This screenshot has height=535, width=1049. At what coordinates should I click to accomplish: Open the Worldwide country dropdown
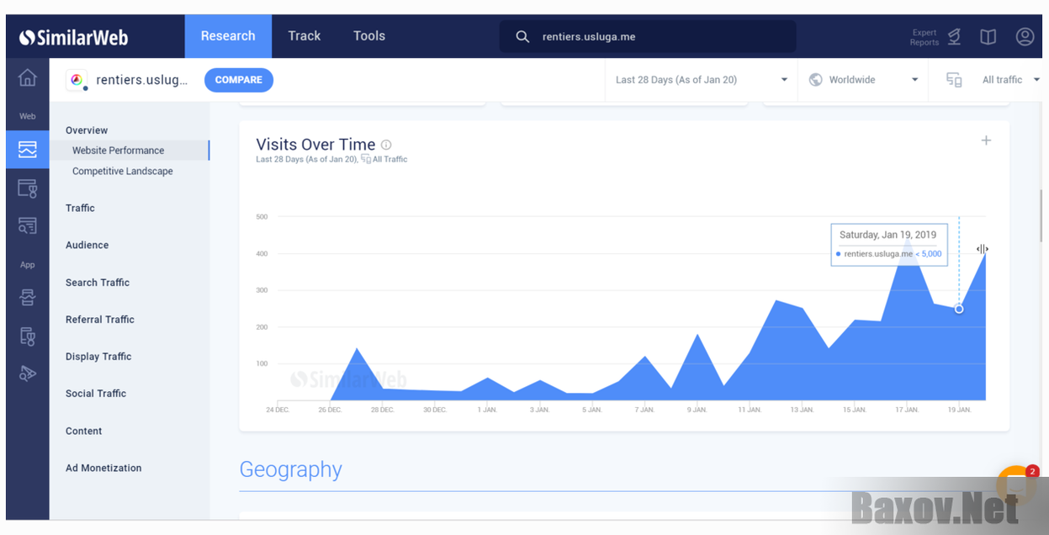[x=863, y=80]
